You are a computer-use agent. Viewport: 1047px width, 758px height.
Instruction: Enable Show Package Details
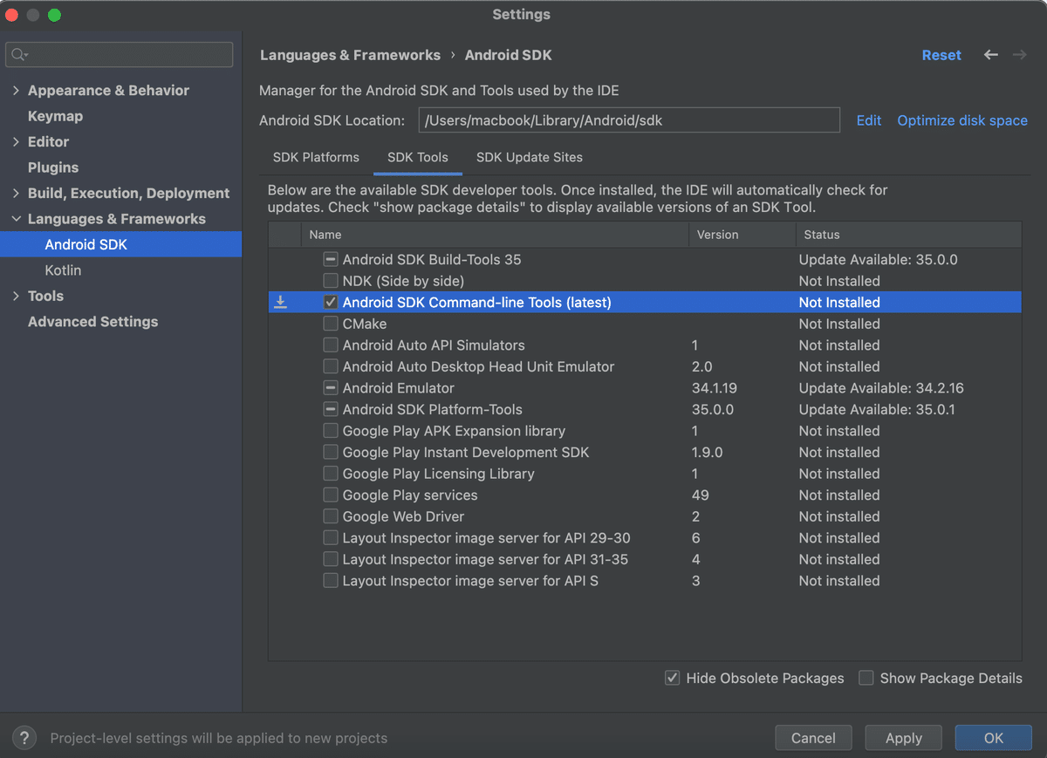click(x=866, y=678)
